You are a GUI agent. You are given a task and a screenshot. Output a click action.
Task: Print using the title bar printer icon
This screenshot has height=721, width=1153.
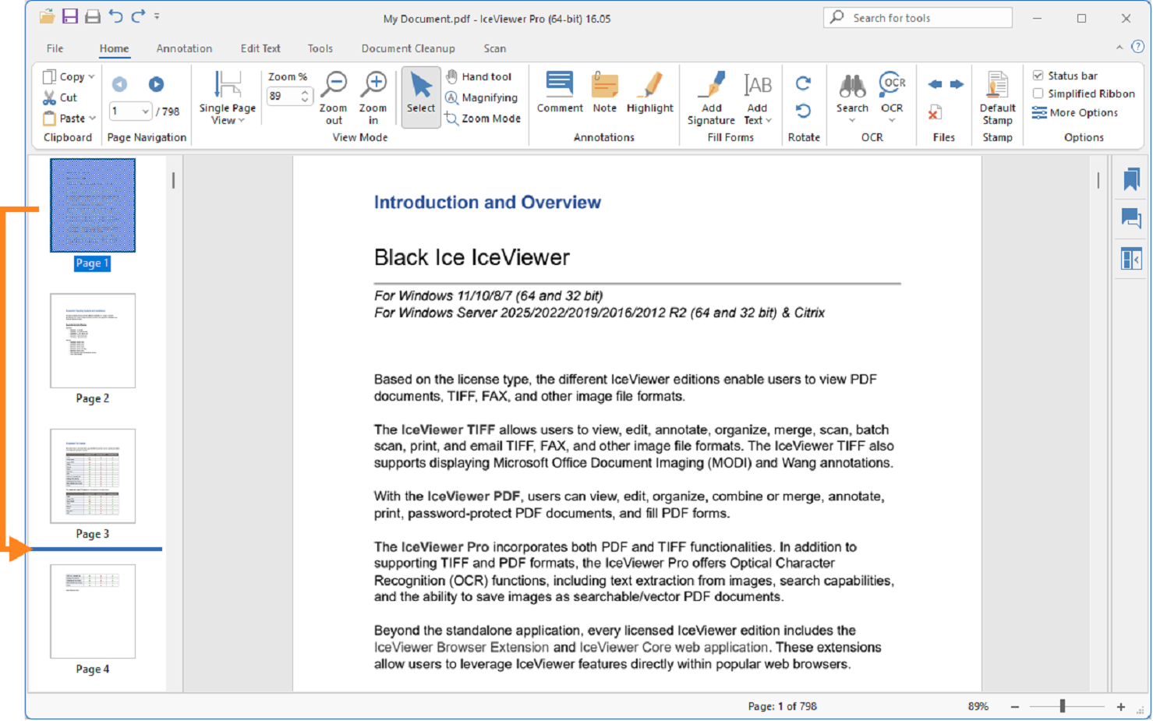93,16
